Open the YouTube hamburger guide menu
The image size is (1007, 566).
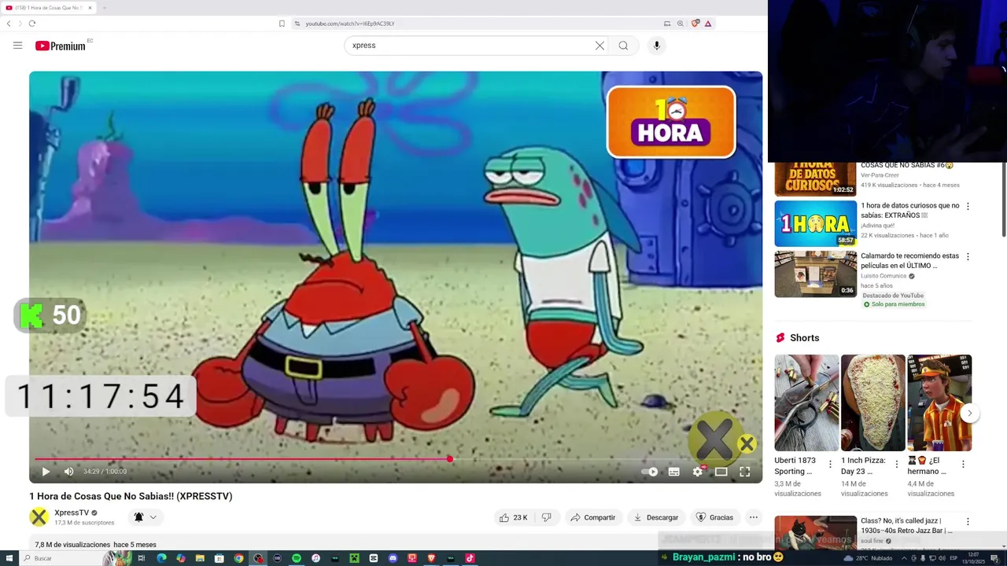[17, 46]
